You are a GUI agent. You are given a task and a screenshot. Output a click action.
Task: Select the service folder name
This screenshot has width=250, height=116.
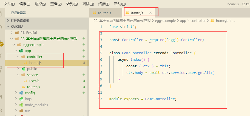(x=33, y=75)
